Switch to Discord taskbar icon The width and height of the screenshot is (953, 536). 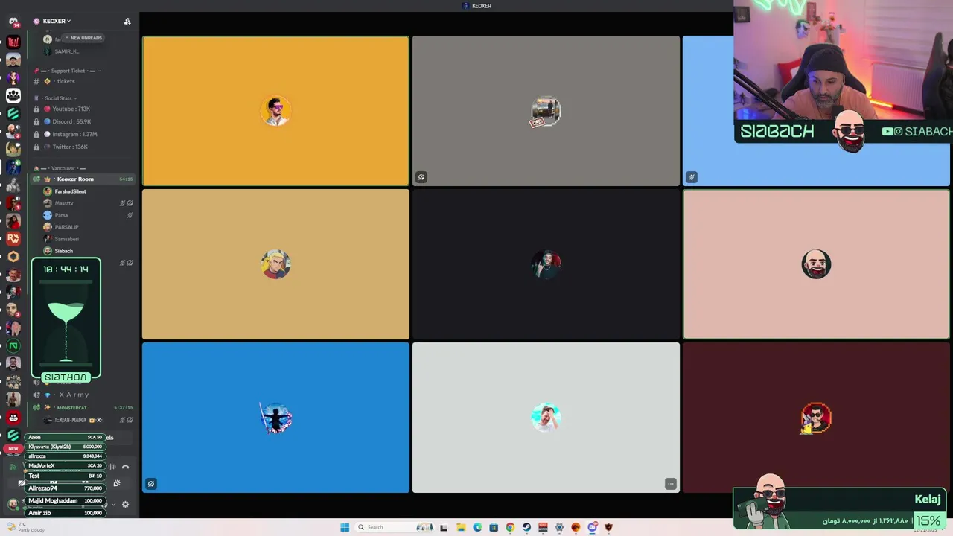click(592, 527)
